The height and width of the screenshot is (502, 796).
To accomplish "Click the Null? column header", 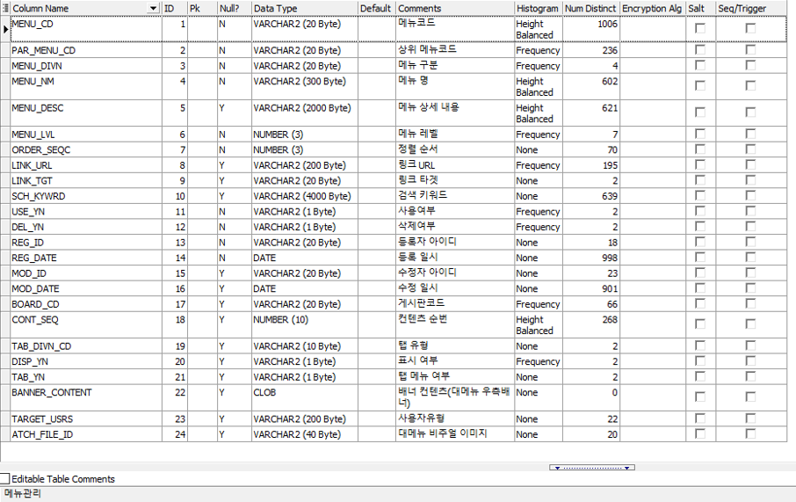I will [x=234, y=8].
